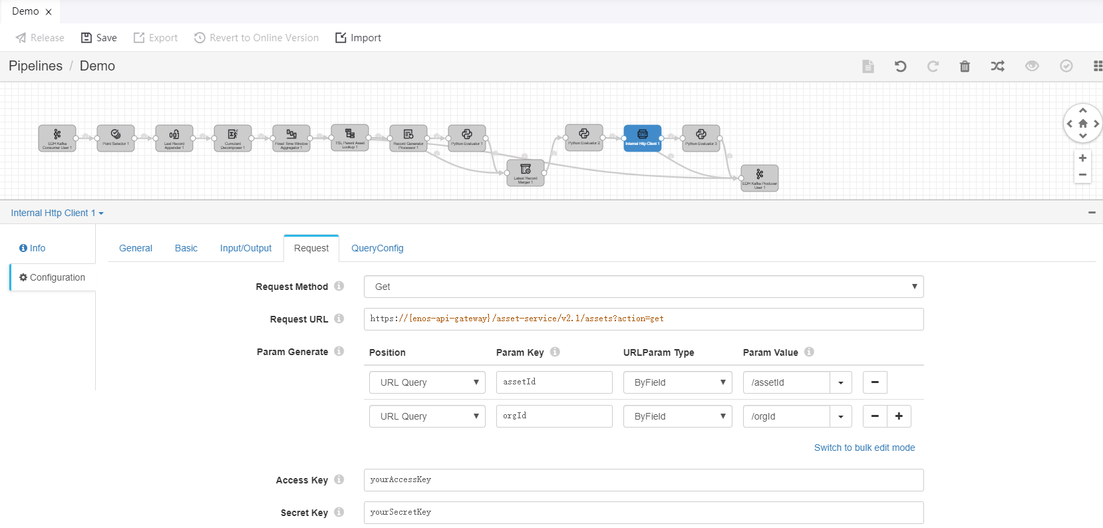Click the Request URL input field
Image resolution: width=1103 pixels, height=528 pixels.
click(643, 319)
